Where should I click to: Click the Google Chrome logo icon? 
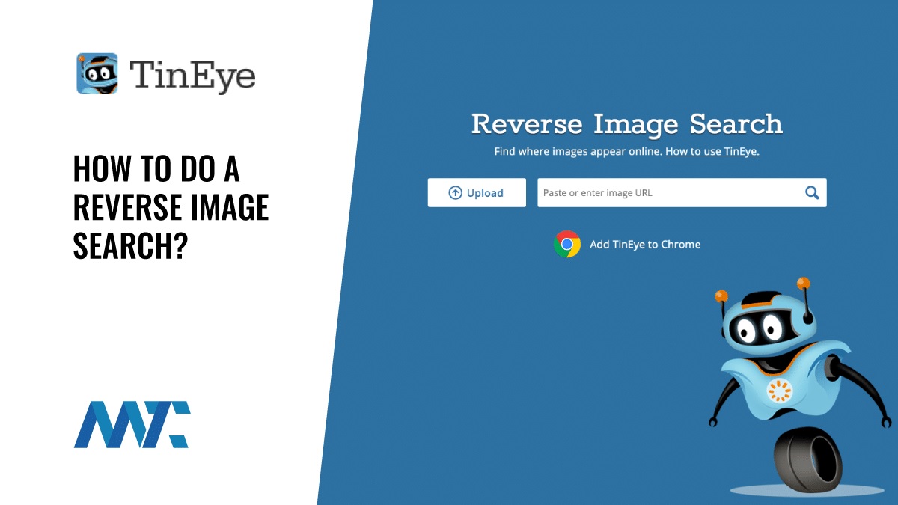tap(567, 244)
